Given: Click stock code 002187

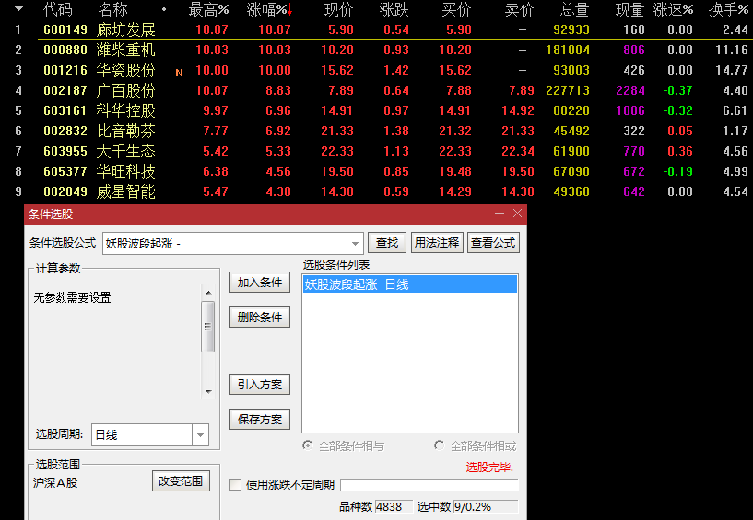Looking at the screenshot, I should [65, 90].
